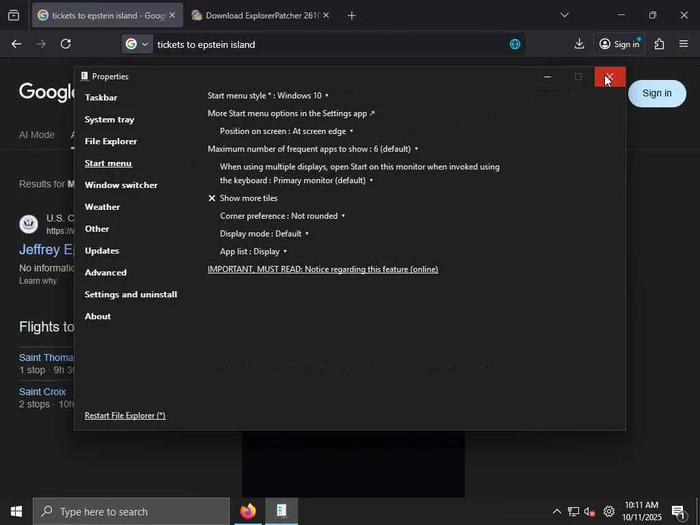Click the Properties window title icon
The height and width of the screenshot is (525, 700).
(84, 77)
